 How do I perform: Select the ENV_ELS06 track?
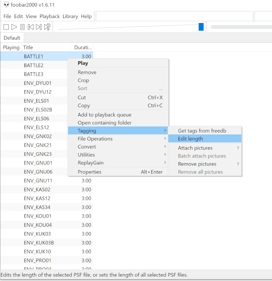34,119
